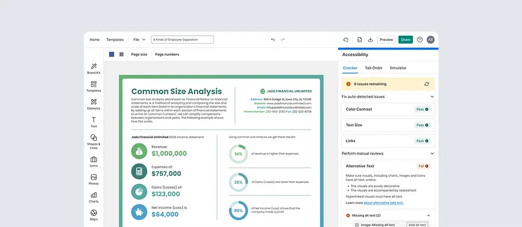Viewport: 522px width, 227px height.
Task: Open Shapes & Lines panel
Action: 94,142
